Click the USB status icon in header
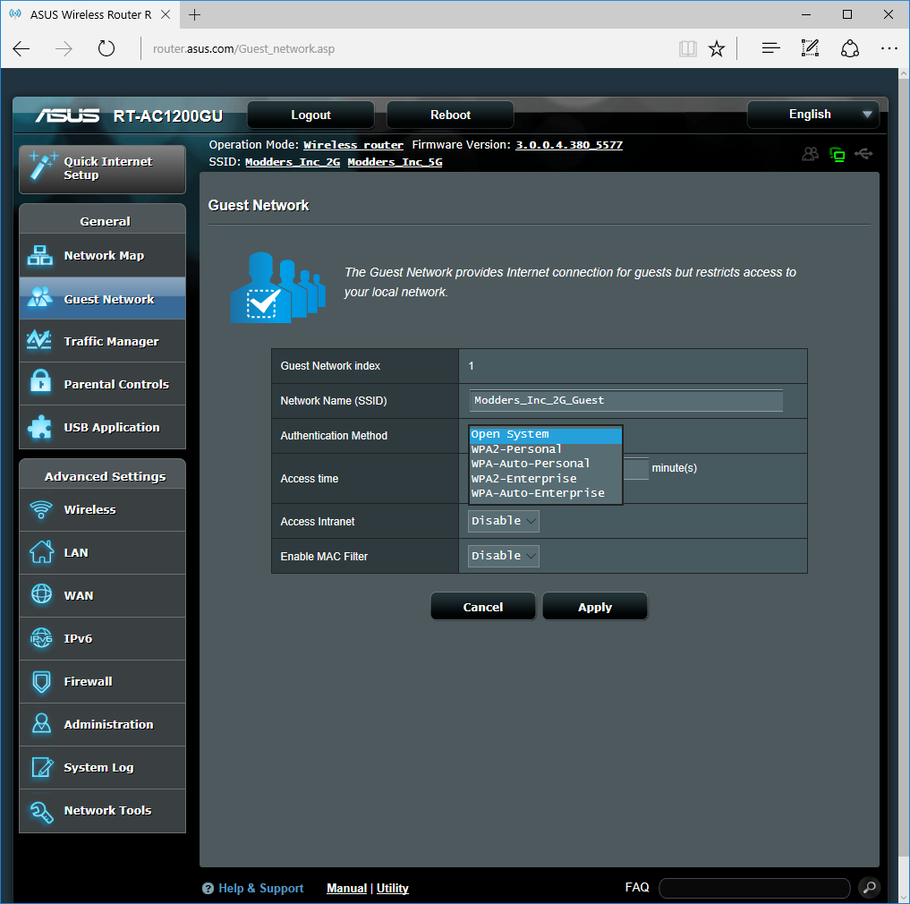910x904 pixels. [x=863, y=153]
